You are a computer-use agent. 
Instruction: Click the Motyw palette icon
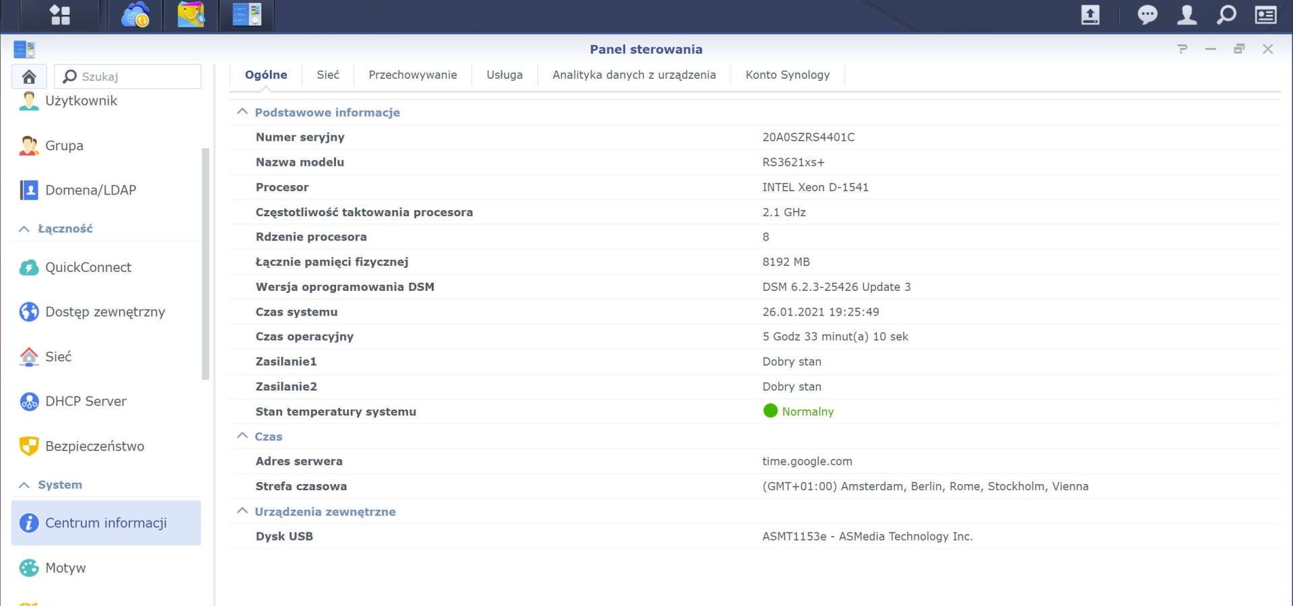(x=28, y=568)
